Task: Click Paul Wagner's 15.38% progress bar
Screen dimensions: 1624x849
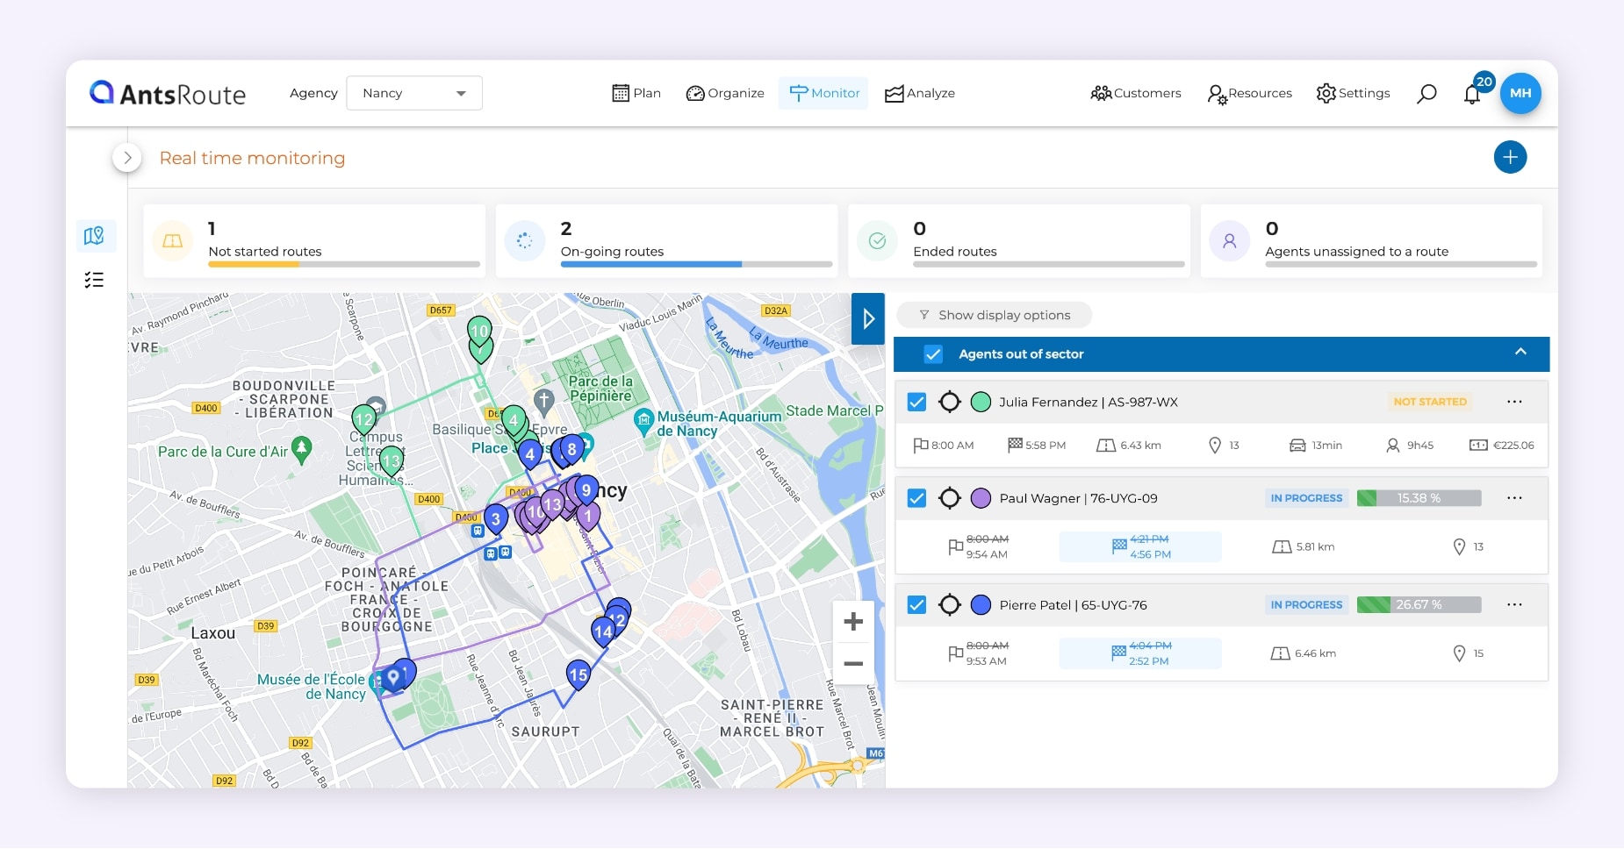Action: pyautogui.click(x=1418, y=497)
